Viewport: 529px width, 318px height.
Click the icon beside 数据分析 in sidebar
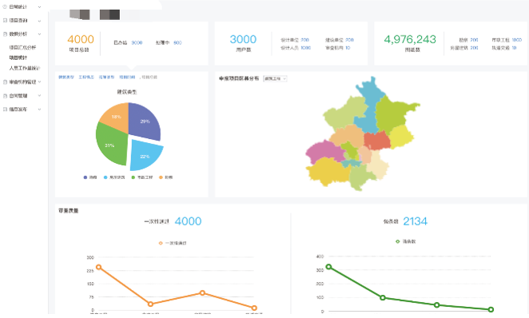click(5, 34)
